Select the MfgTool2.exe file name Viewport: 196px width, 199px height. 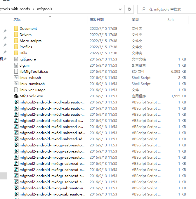coord(31,96)
